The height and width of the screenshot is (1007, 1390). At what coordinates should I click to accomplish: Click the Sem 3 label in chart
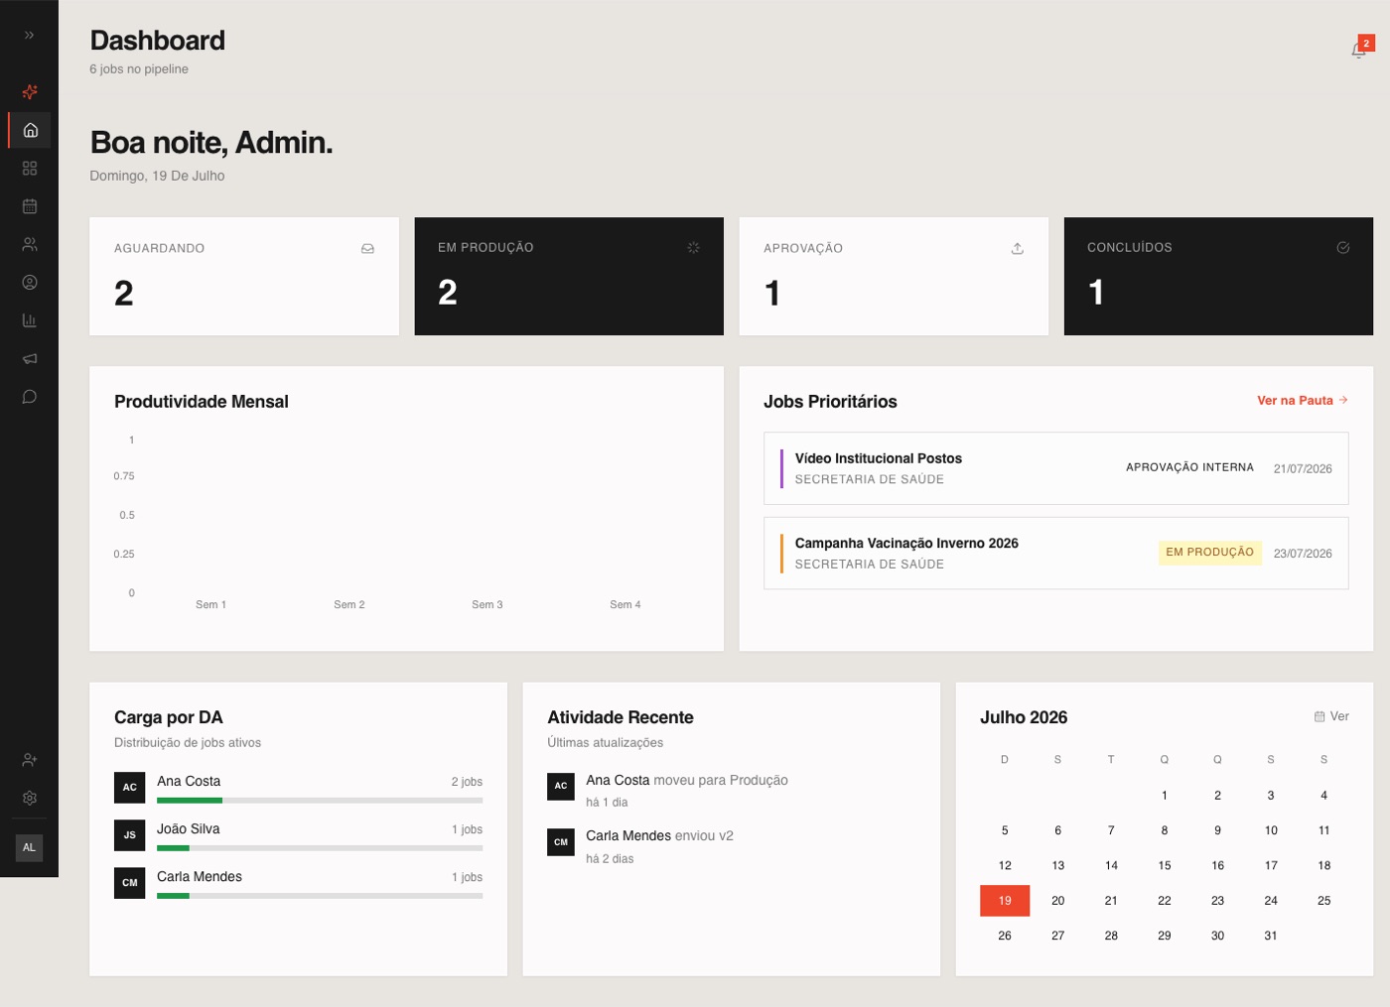pyautogui.click(x=487, y=605)
